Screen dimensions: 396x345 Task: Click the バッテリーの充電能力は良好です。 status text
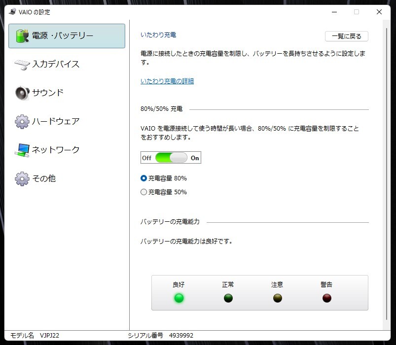pyautogui.click(x=186, y=241)
